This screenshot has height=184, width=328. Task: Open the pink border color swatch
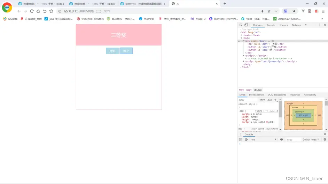click(x=267, y=122)
